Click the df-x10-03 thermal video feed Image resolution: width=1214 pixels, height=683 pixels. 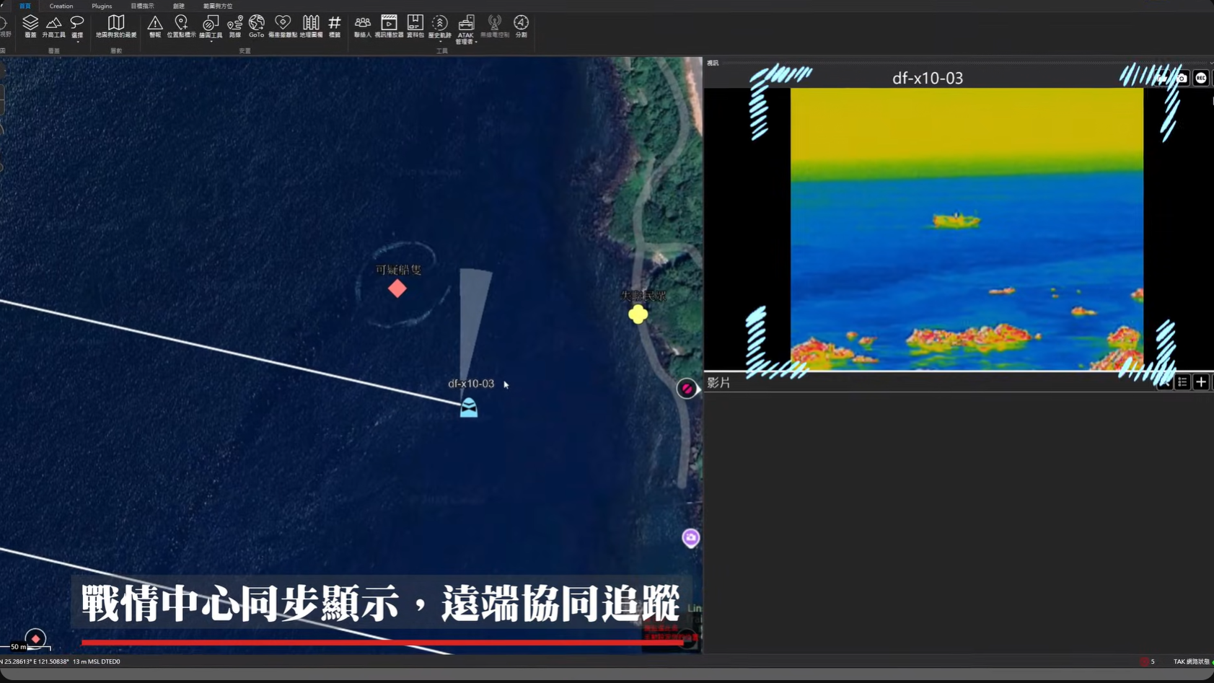pyautogui.click(x=967, y=229)
